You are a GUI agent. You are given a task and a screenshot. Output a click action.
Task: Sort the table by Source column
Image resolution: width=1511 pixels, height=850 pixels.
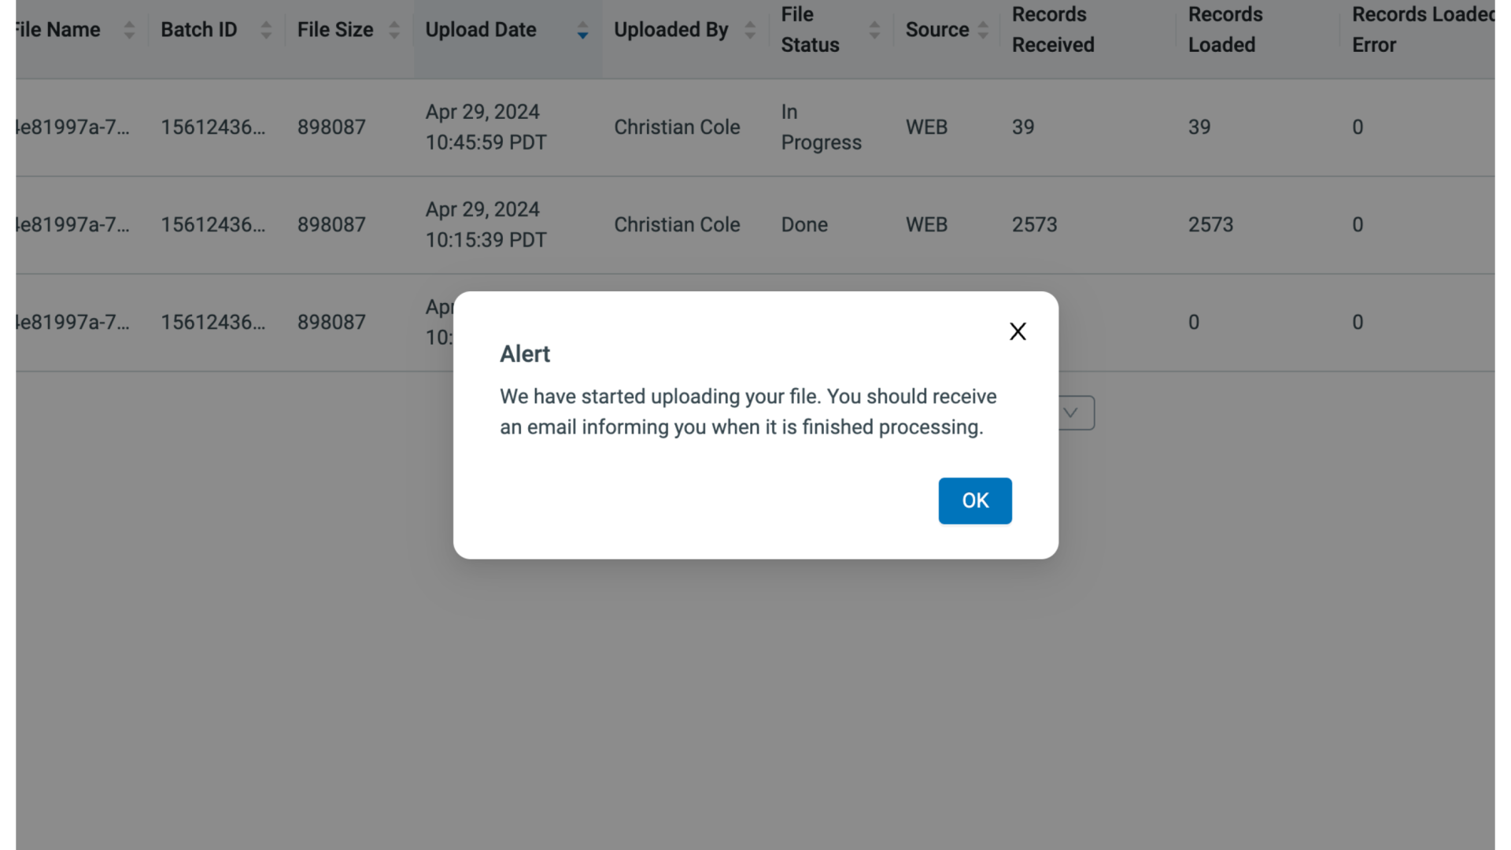(x=983, y=29)
